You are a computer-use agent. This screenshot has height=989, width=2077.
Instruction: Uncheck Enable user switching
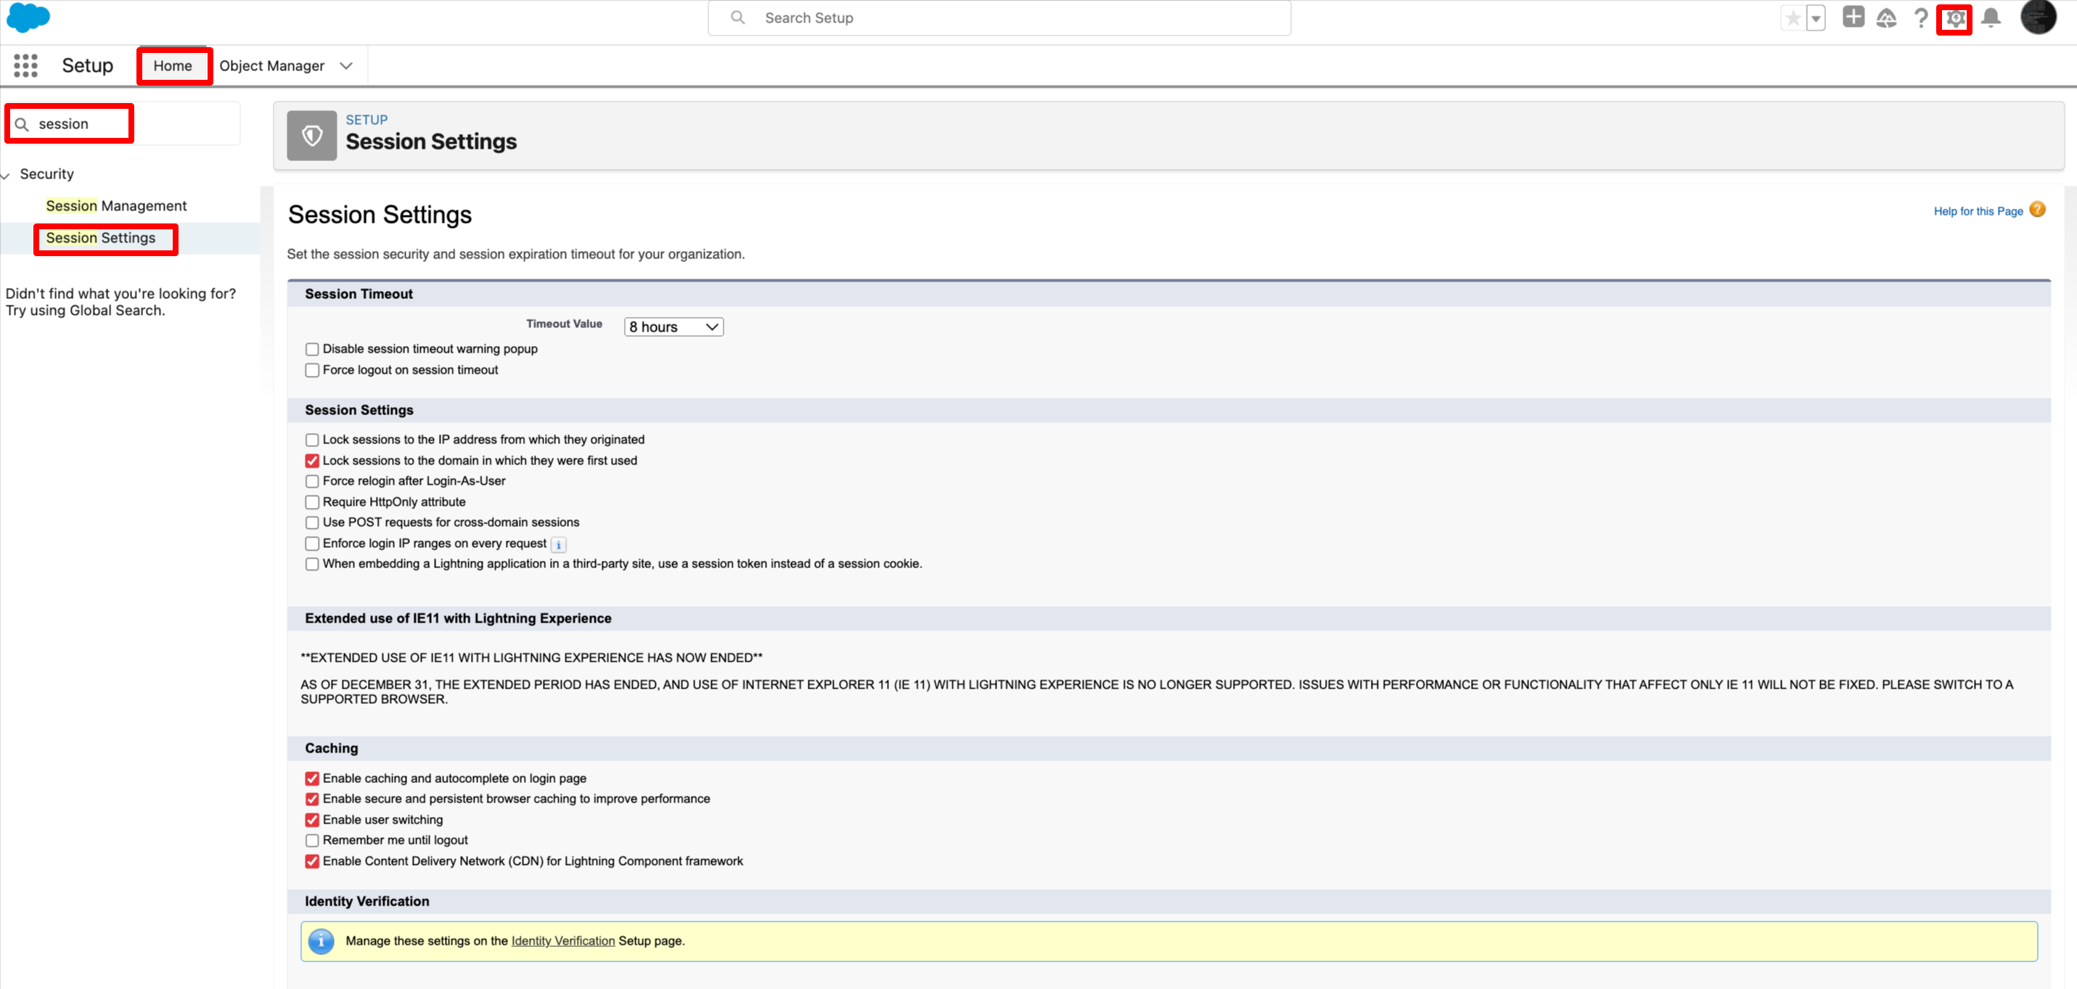pyautogui.click(x=312, y=820)
